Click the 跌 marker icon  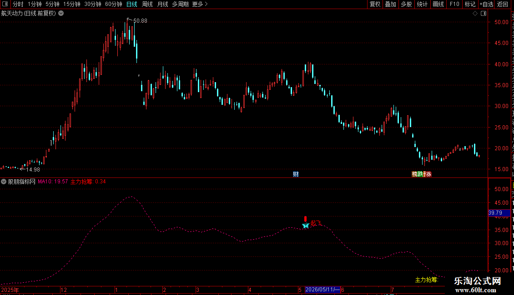[420, 174]
